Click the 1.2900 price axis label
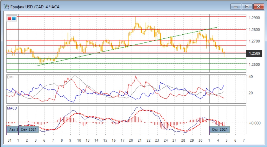Image resolution: width=267 pixels, height=147 pixels. point(254,18)
